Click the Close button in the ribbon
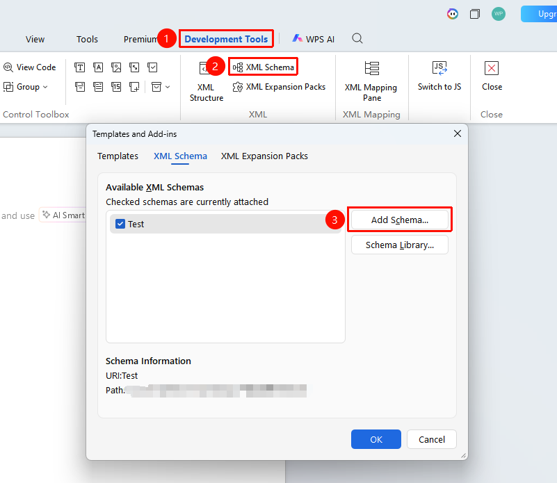 [492, 76]
